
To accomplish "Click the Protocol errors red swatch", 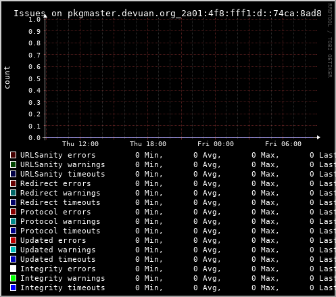I will point(14,212).
